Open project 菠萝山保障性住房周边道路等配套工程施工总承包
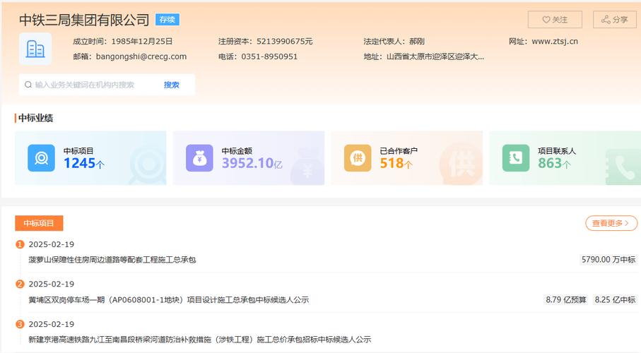Image resolution: width=641 pixels, height=353 pixels. (112, 260)
